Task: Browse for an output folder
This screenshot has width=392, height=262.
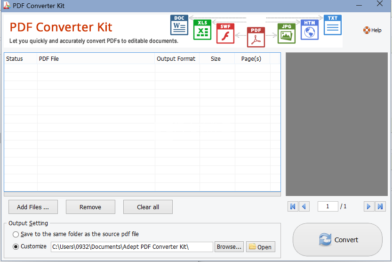Action: coord(229,247)
